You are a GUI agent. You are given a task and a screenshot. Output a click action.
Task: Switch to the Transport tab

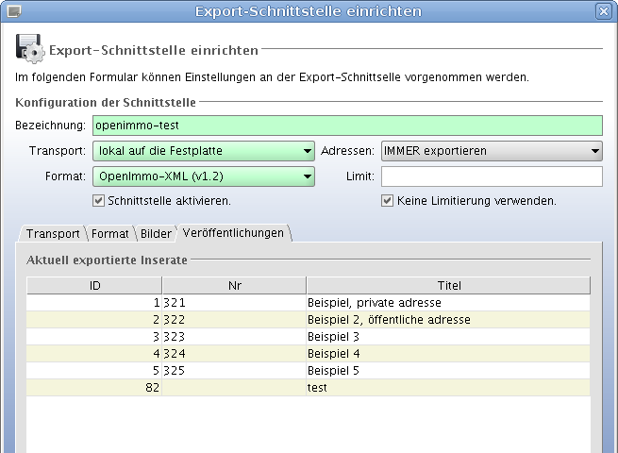point(52,234)
